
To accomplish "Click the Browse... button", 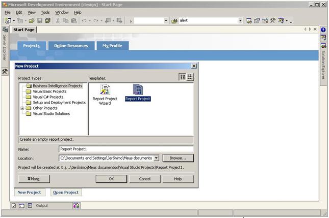I will [x=178, y=158].
